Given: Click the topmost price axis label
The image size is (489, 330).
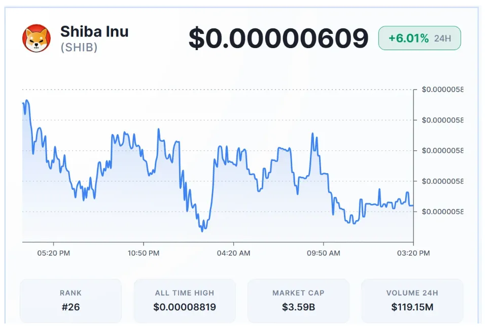Looking at the screenshot, I should (442, 90).
